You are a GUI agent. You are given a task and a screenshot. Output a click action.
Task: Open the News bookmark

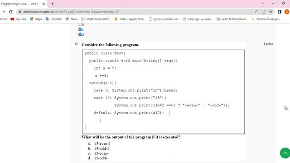point(72,19)
